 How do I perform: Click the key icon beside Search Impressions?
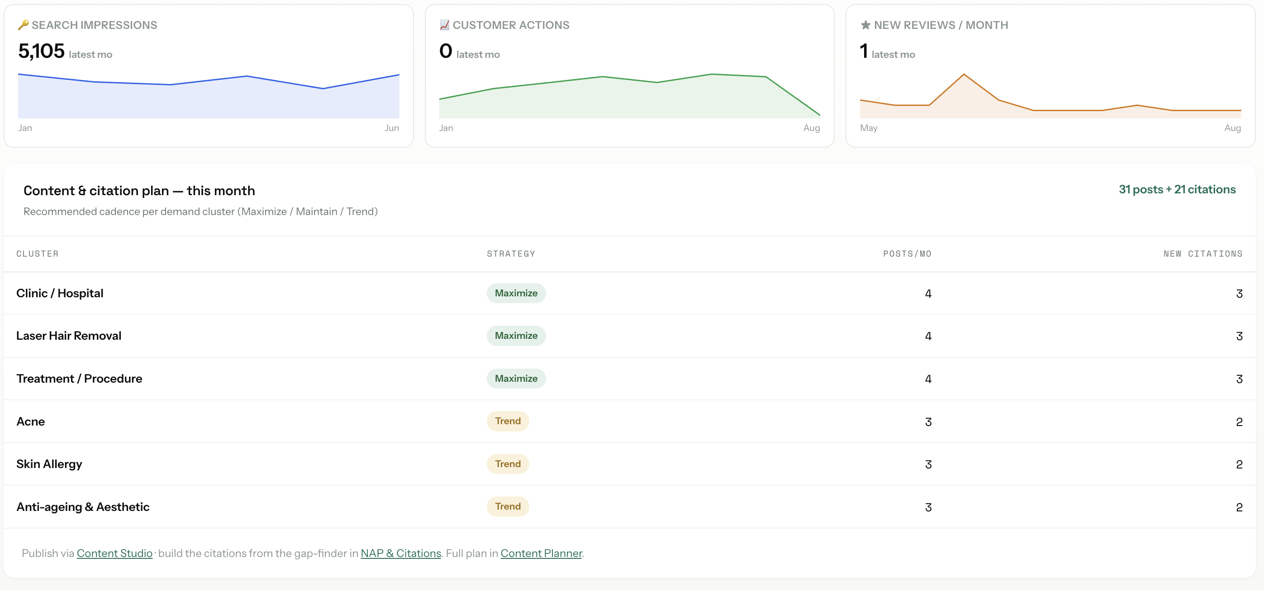click(23, 25)
